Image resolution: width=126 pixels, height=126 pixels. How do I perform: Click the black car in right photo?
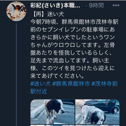103,106
